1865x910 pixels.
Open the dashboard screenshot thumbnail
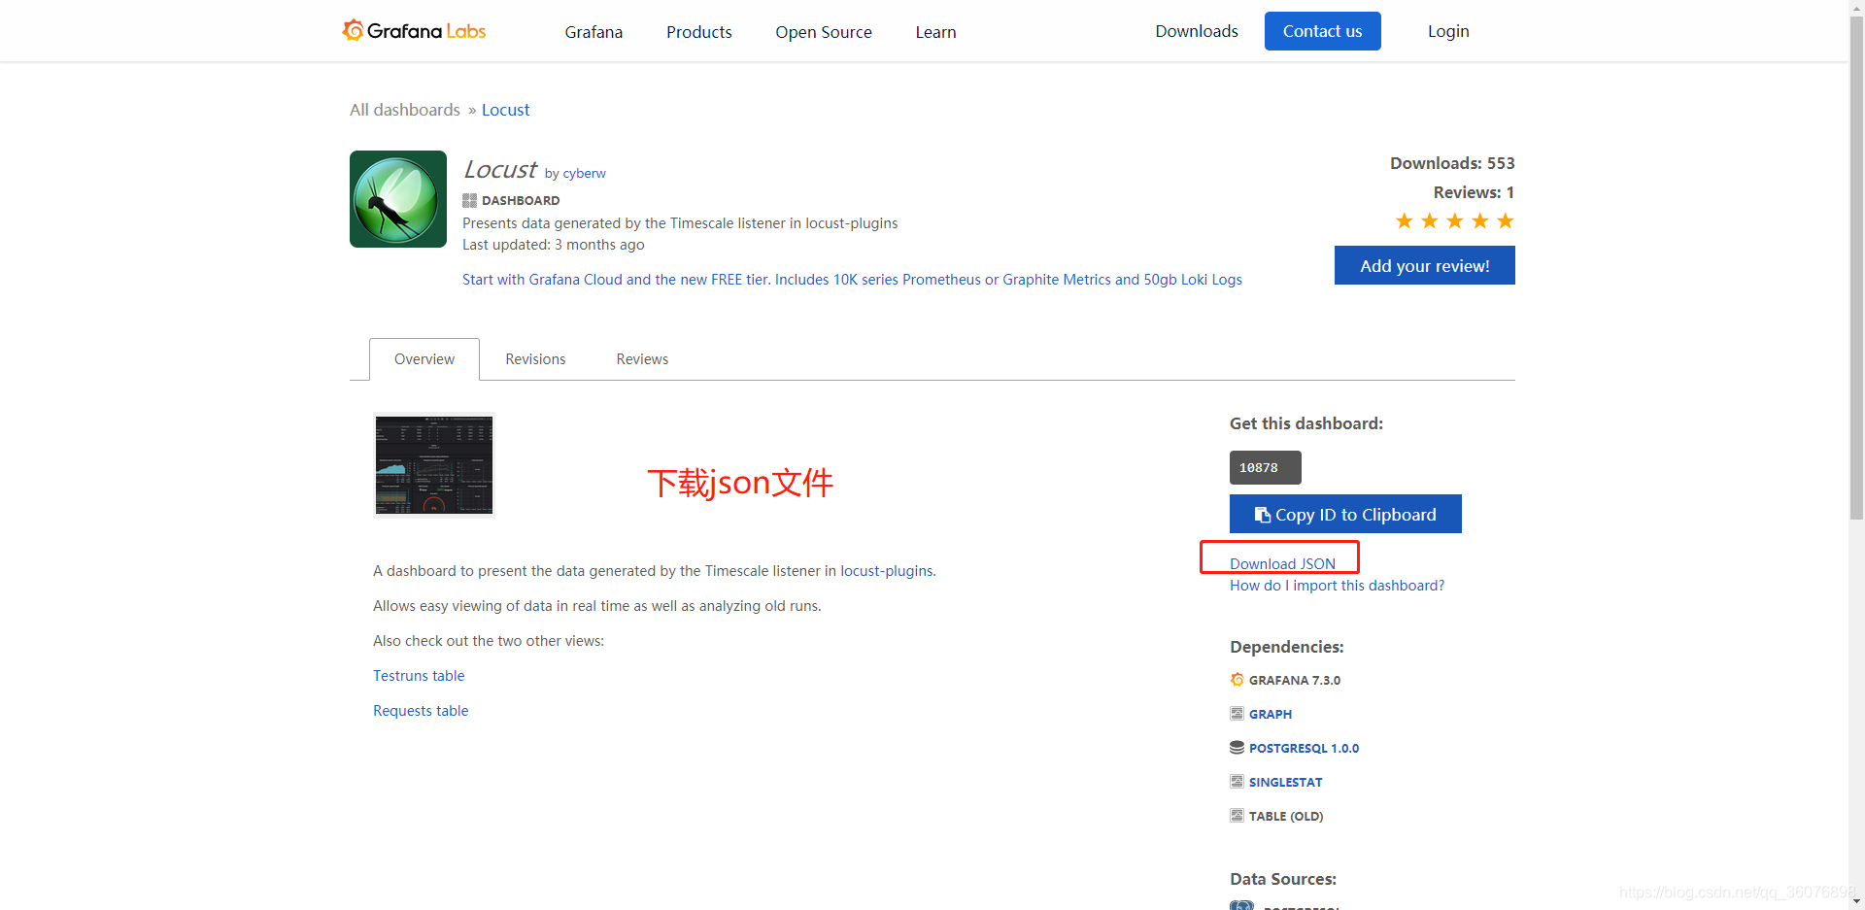(x=434, y=465)
